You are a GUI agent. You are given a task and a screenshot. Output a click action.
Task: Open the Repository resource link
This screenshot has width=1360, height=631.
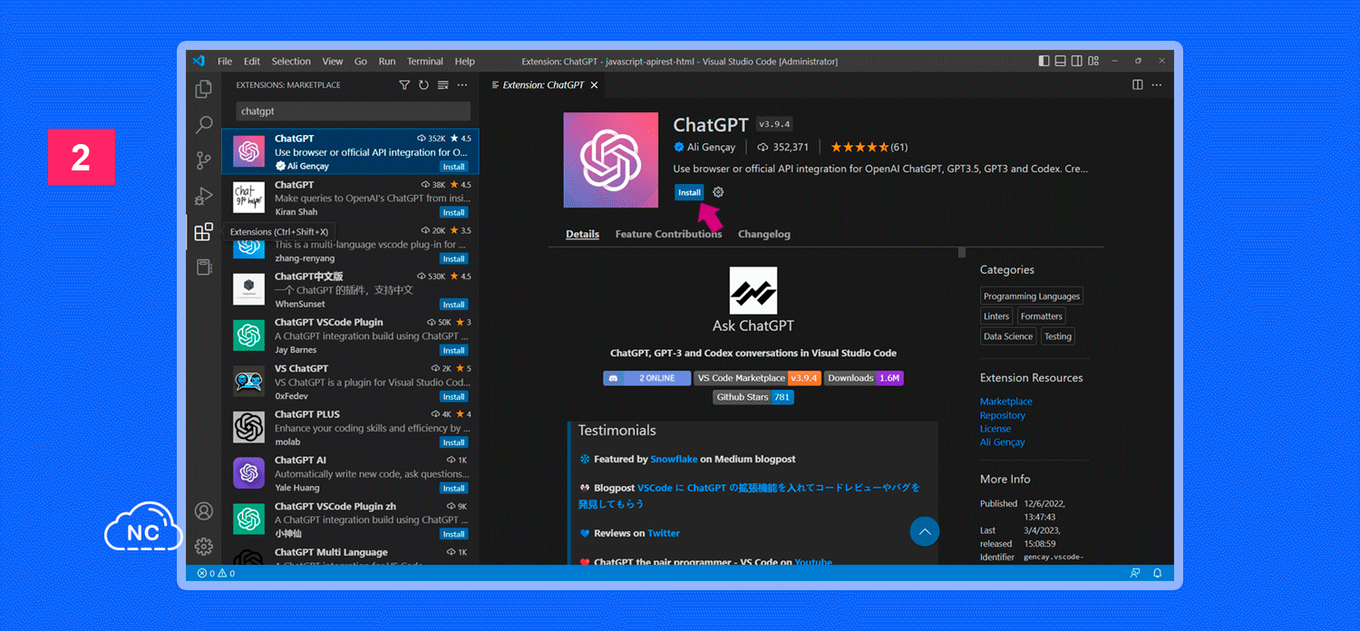pos(1003,415)
